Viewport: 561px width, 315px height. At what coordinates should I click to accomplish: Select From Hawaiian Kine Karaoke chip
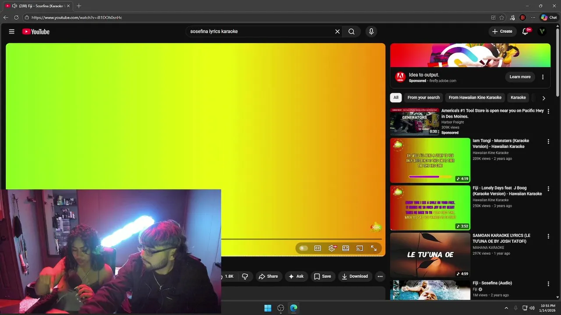[475, 98]
